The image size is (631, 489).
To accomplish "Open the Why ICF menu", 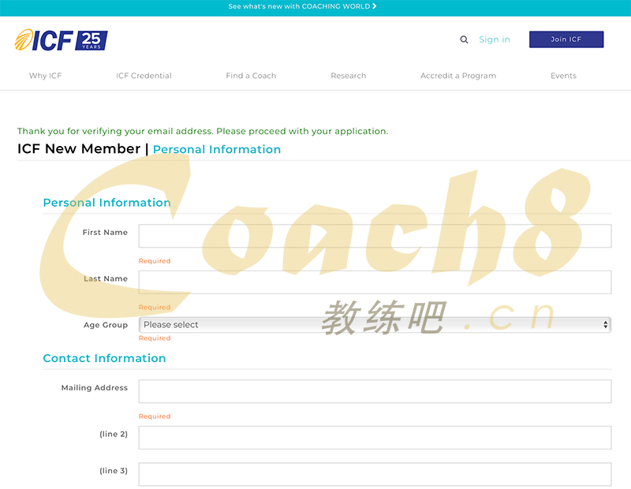I will (x=45, y=76).
